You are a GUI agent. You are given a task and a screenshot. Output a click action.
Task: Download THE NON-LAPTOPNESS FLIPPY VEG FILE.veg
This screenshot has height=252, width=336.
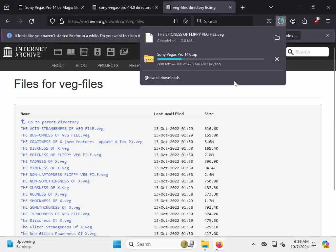click(x=64, y=175)
